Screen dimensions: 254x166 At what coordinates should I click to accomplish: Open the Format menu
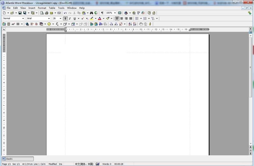tap(42, 8)
